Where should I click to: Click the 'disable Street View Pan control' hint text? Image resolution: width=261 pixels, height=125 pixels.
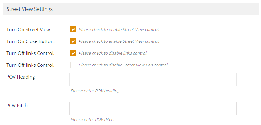tap(123, 65)
